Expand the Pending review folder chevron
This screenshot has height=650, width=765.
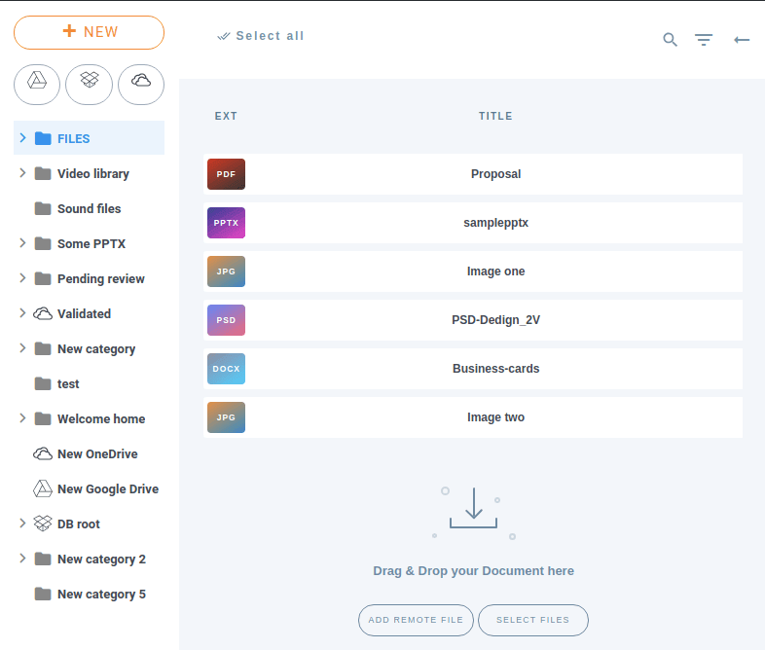(x=22, y=278)
